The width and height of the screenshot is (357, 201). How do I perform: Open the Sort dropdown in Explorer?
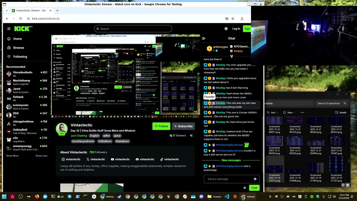click(x=272, y=113)
